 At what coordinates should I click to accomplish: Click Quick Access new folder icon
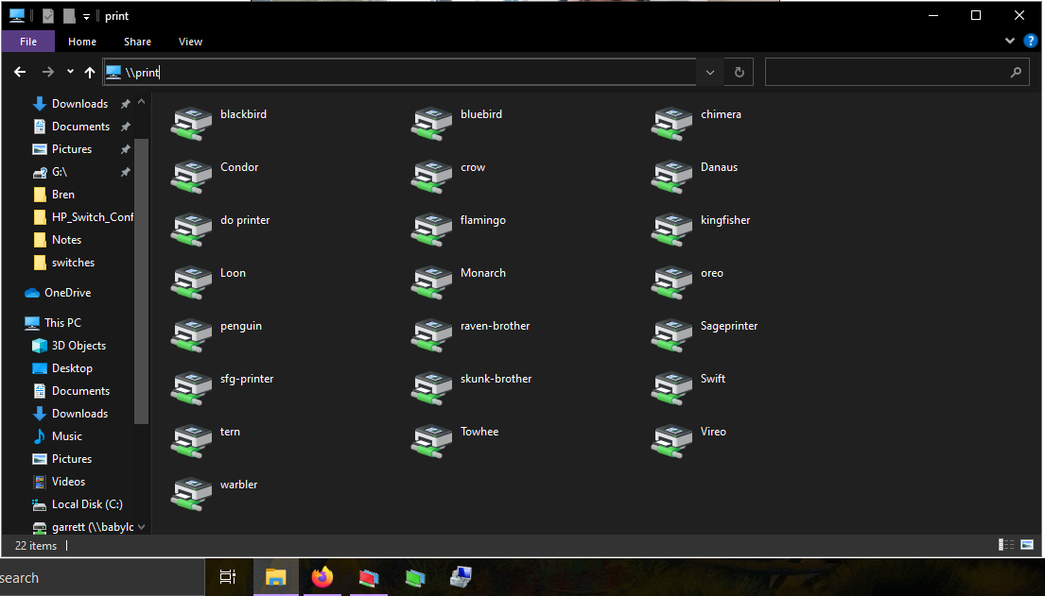69,16
